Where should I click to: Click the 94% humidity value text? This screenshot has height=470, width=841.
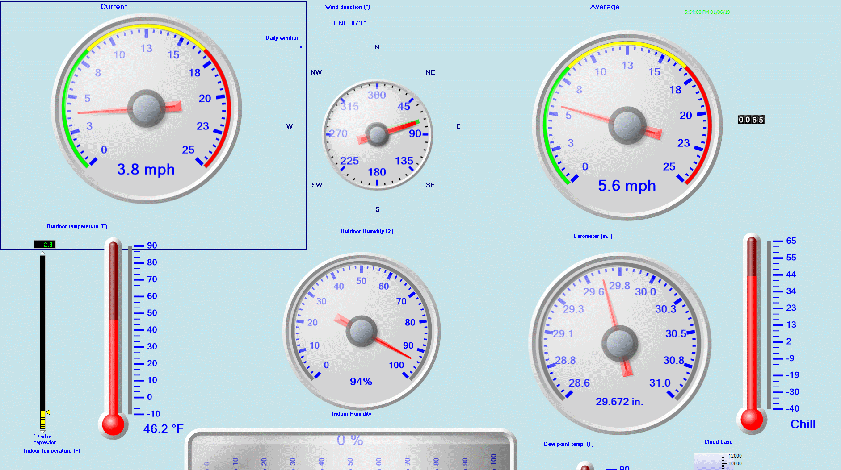361,382
